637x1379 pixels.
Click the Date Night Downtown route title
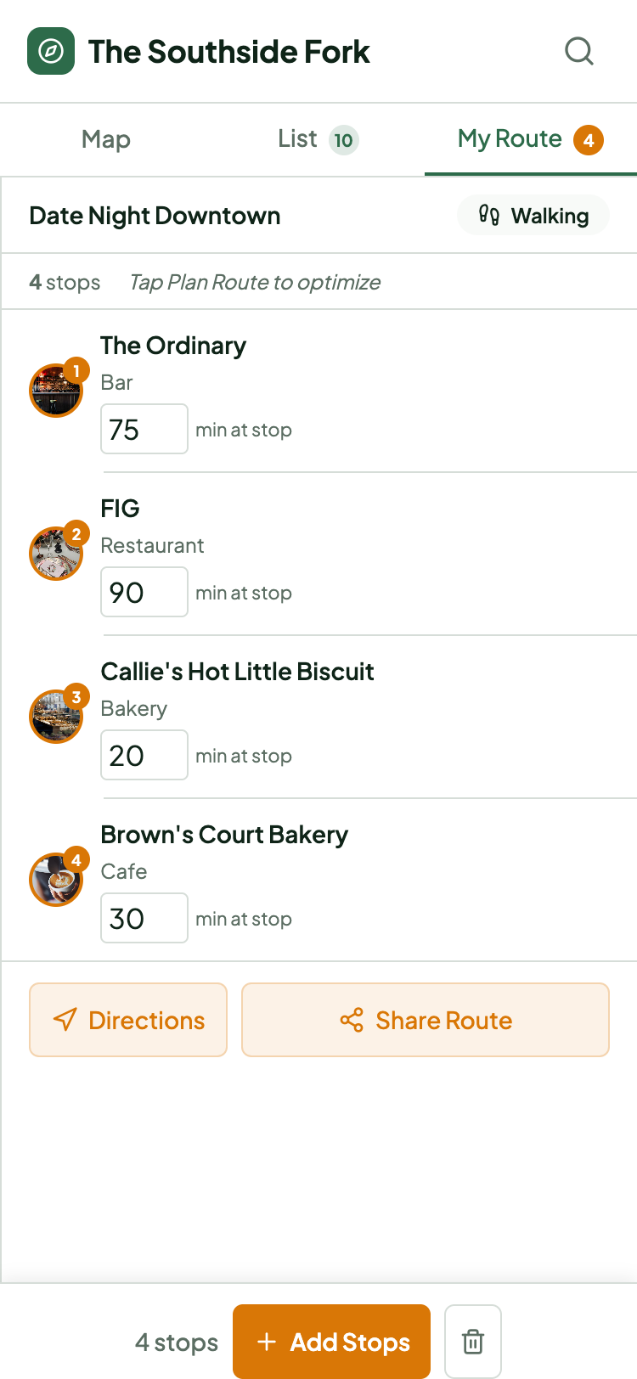[x=155, y=216]
